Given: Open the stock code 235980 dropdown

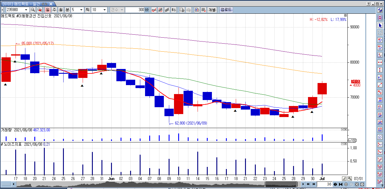Looking at the screenshot, I should point(26,10).
